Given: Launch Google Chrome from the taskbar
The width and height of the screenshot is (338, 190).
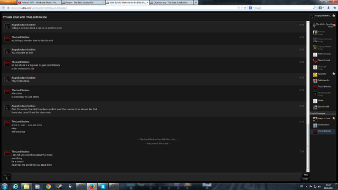Looking at the screenshot, I should 48,186.
